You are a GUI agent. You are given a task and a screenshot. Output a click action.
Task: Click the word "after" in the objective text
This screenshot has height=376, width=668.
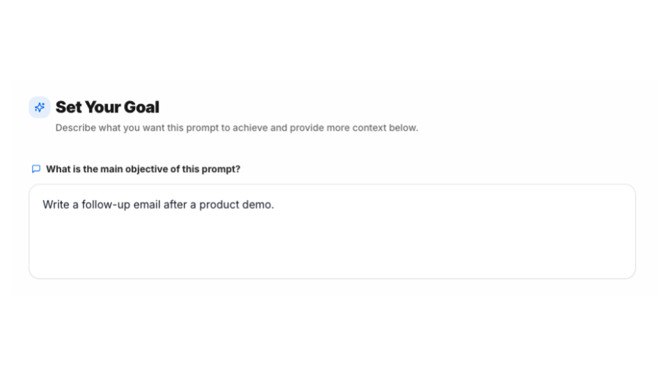coord(175,205)
